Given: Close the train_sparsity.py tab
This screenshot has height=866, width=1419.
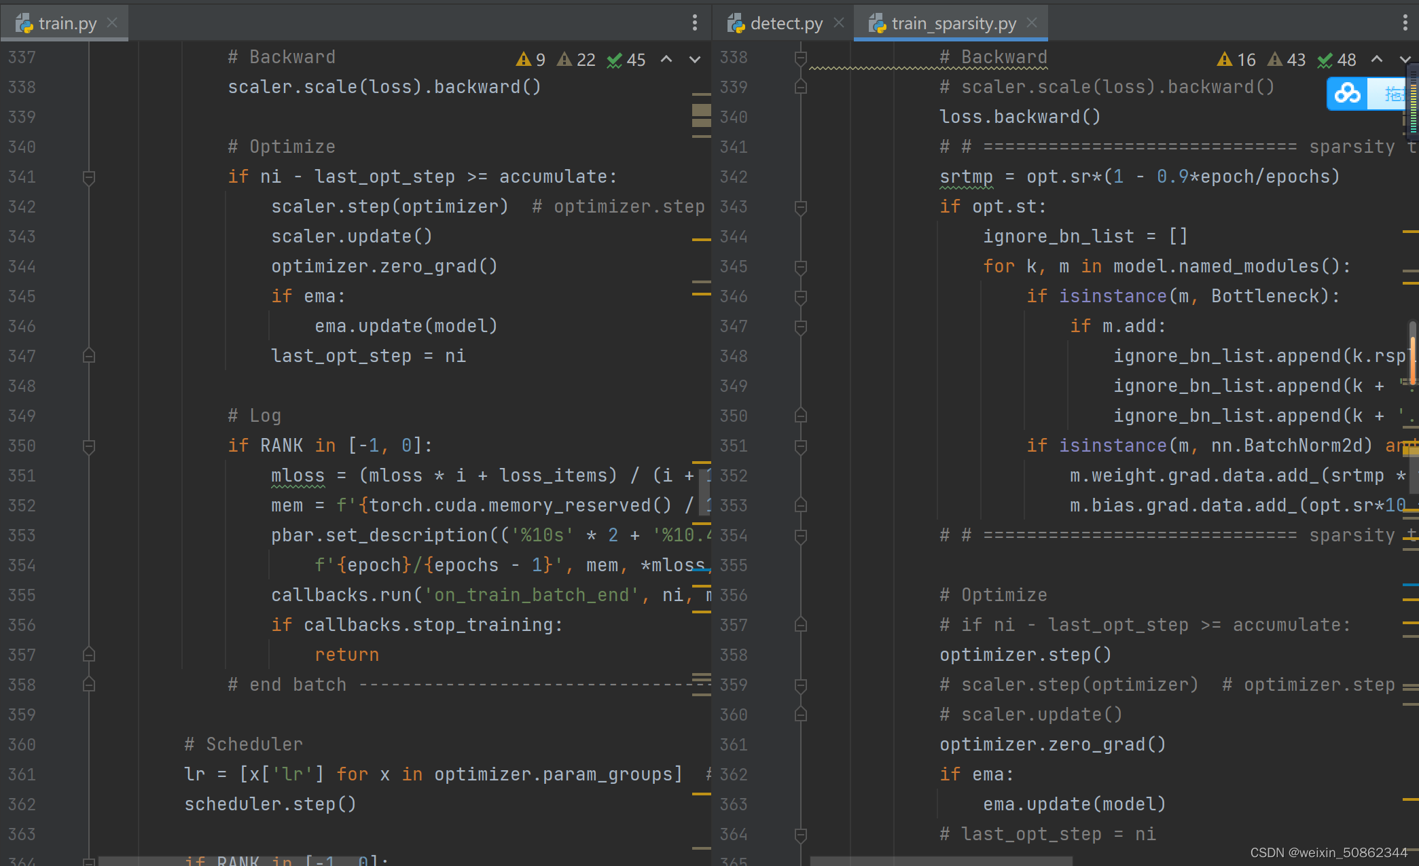Looking at the screenshot, I should 1032,22.
